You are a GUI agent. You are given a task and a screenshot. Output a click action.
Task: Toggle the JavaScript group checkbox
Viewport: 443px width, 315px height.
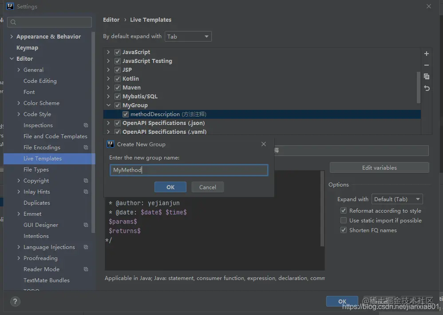(x=118, y=52)
